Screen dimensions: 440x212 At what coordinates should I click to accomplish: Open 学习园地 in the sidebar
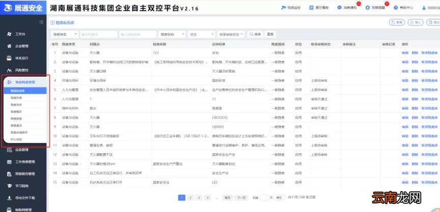coord(21,186)
